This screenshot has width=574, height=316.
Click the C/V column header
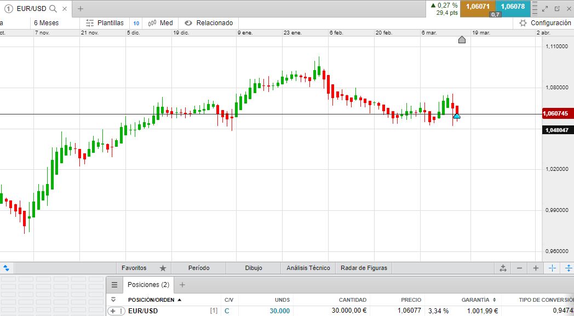point(229,300)
